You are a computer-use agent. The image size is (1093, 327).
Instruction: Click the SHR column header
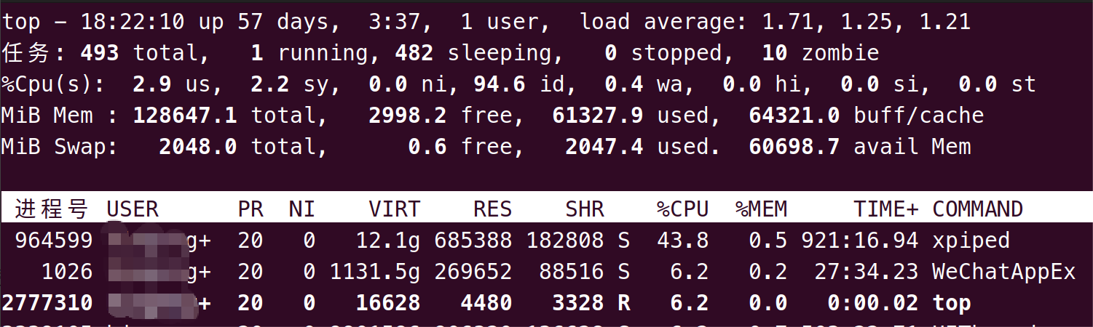pos(585,209)
